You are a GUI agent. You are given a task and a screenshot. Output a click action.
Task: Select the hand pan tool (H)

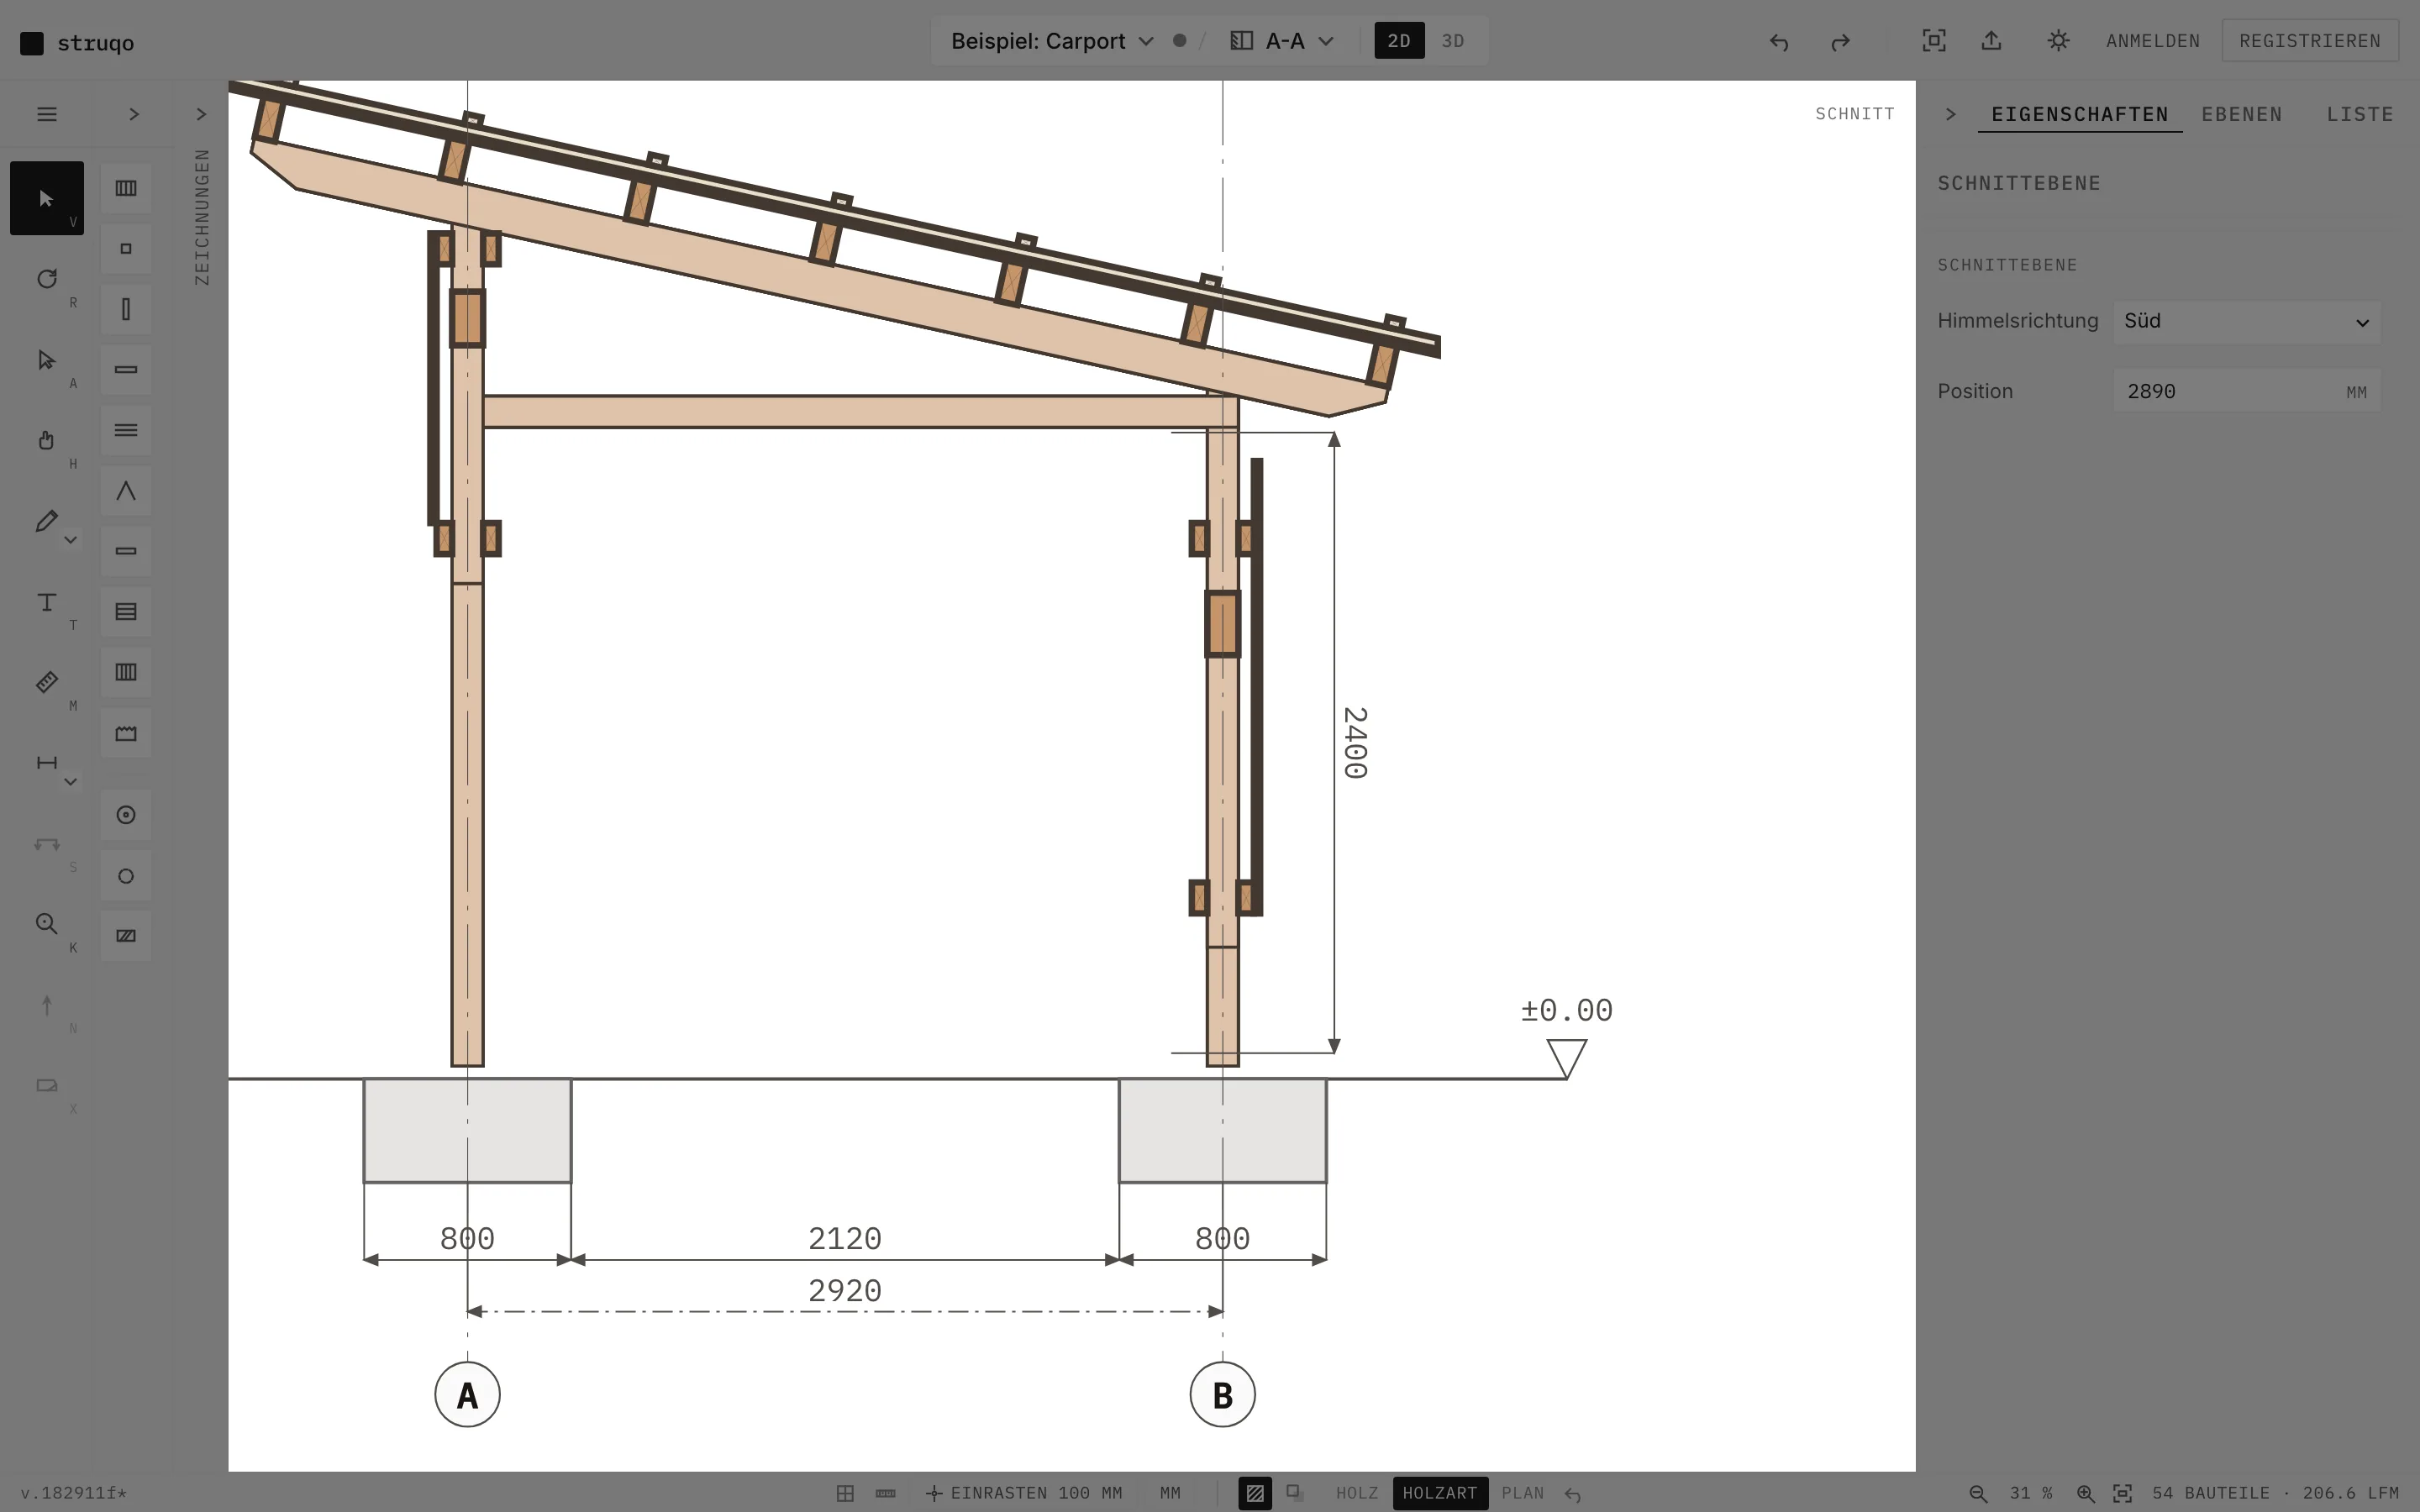click(x=47, y=440)
